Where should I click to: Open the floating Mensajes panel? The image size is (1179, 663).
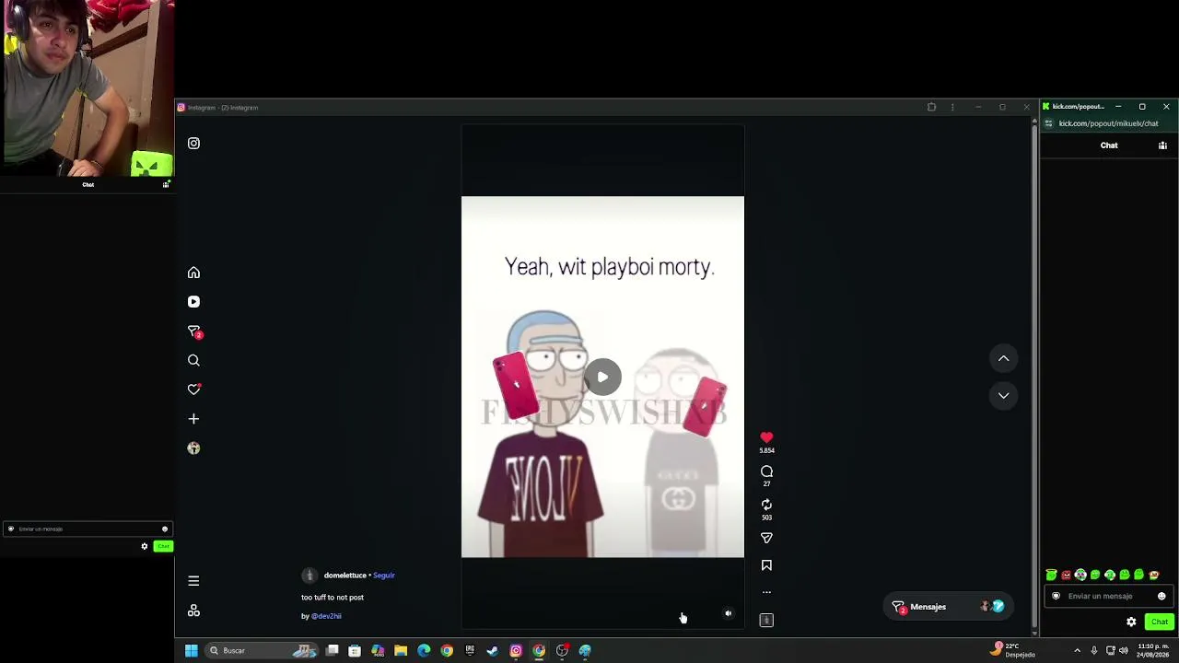[x=947, y=607]
